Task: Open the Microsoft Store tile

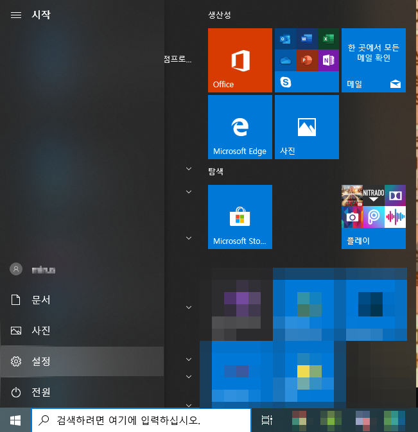Action: coord(240,217)
